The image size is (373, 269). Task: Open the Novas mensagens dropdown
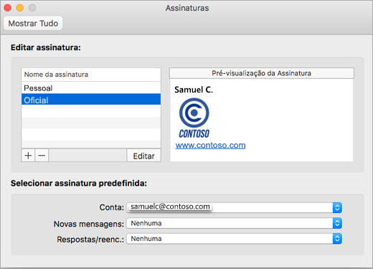(234, 223)
